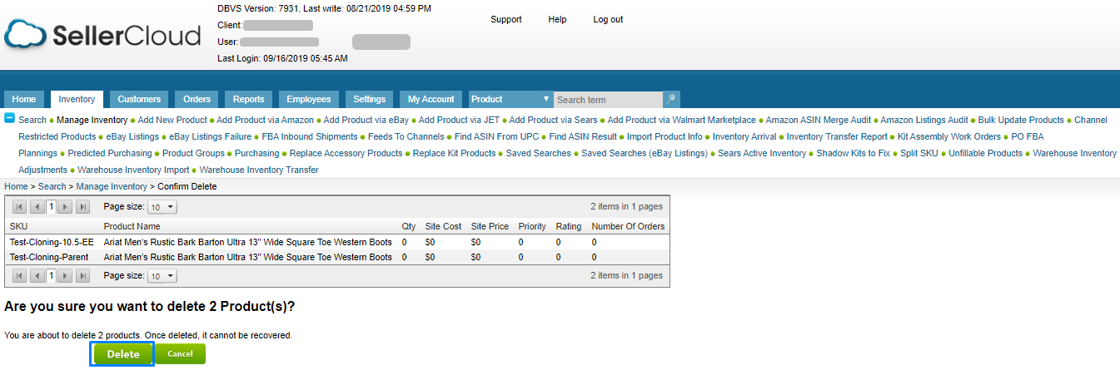Switch to the Customers tab
This screenshot has height=370, width=1120.
[139, 99]
